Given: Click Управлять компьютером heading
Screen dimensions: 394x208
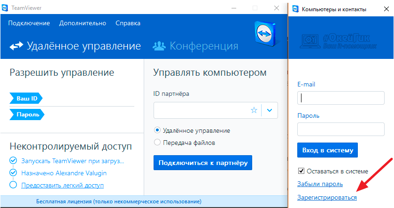Looking at the screenshot, I should pyautogui.click(x=210, y=73).
